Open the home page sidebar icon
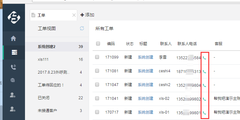This screenshot has height=120, width=240. [13, 38]
